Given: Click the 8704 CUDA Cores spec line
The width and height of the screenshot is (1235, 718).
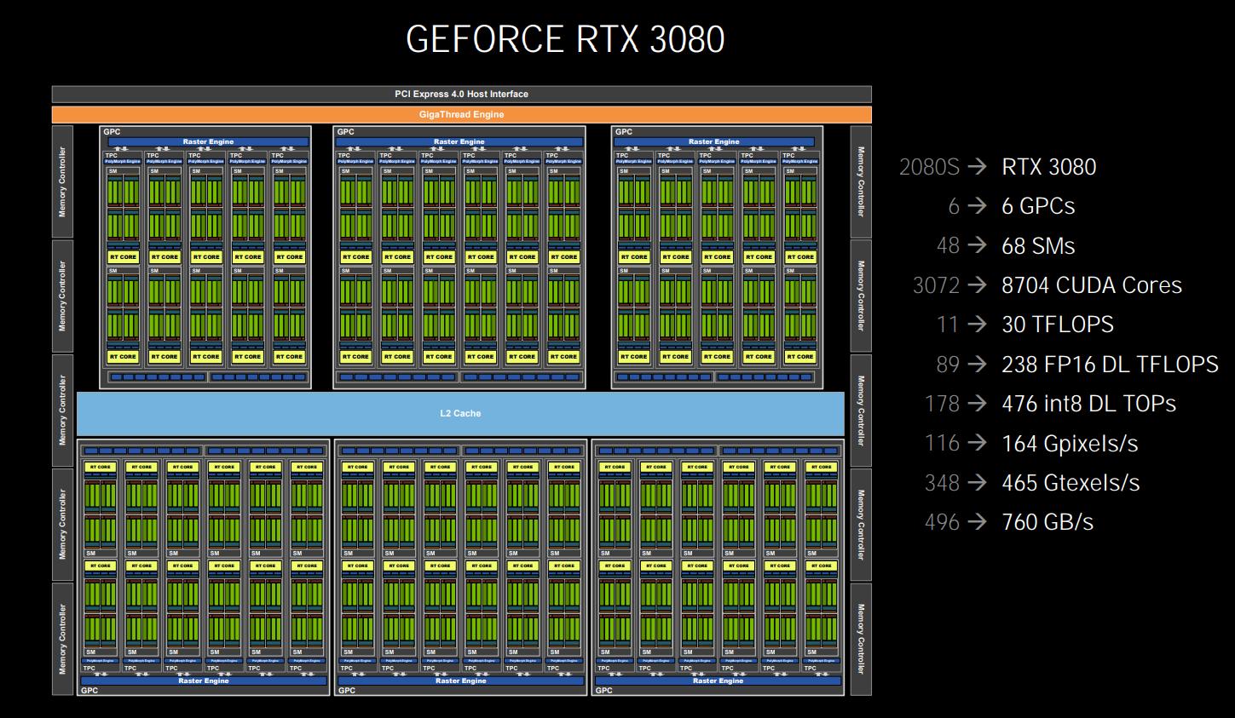Looking at the screenshot, I should click(x=1092, y=285).
